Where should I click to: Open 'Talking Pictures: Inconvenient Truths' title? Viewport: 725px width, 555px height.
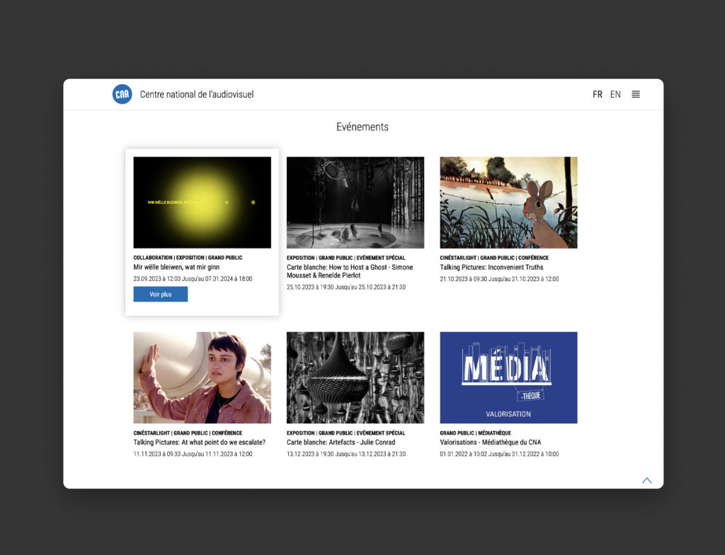point(491,268)
